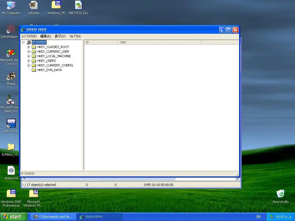Select HKEY_CURRENT_USER label
The height and width of the screenshot is (221, 295).
[x=53, y=52]
